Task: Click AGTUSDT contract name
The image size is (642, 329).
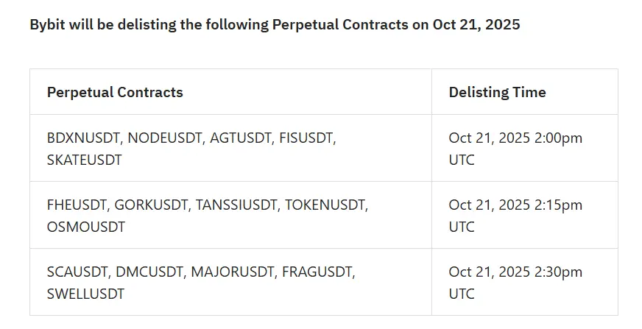Action: pos(240,138)
